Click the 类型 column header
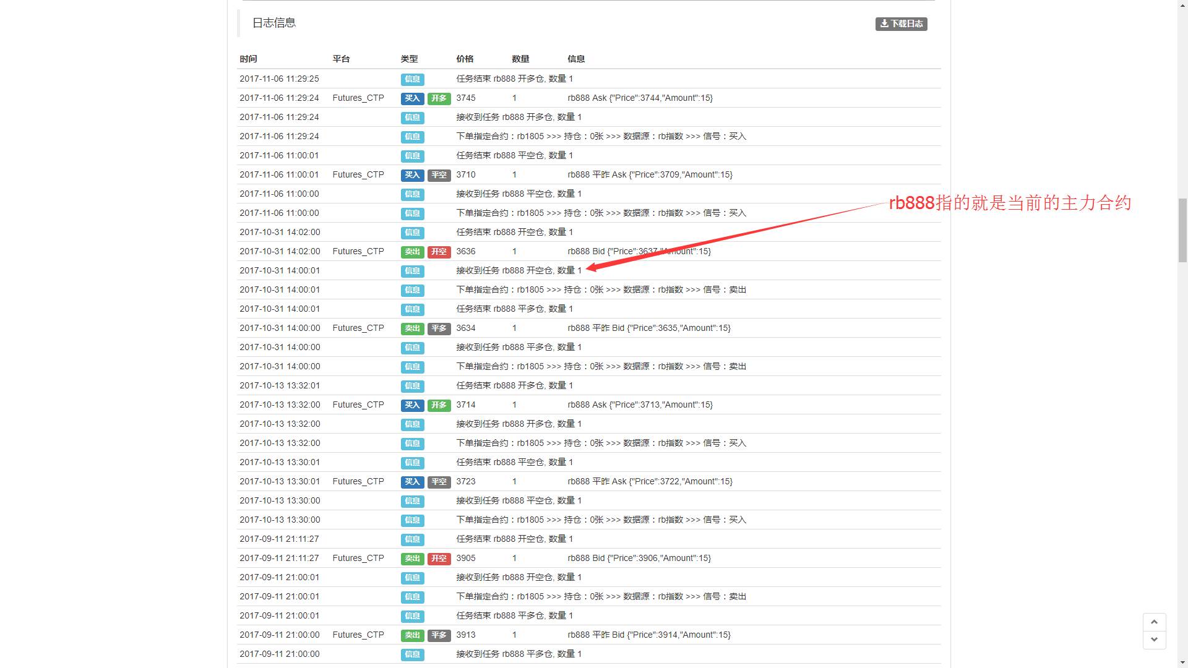This screenshot has height=668, width=1188. [409, 59]
